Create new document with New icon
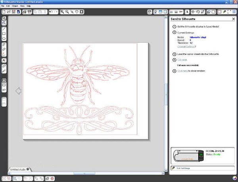This screenshot has width=238, height=182. (x=4, y=12)
